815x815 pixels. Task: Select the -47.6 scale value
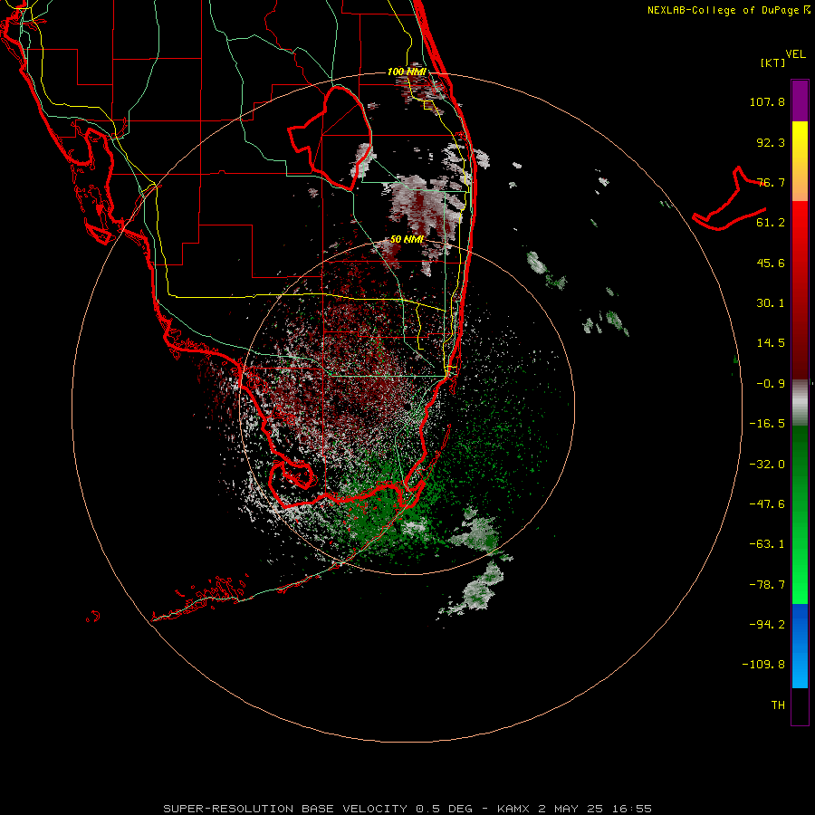coord(767,504)
